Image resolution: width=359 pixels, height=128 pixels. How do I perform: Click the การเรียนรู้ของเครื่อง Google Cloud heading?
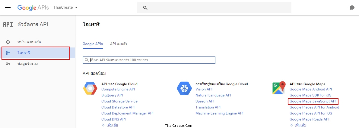[222, 84]
